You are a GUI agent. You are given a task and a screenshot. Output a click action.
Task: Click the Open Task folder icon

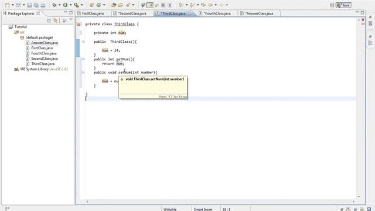tap(121, 5)
